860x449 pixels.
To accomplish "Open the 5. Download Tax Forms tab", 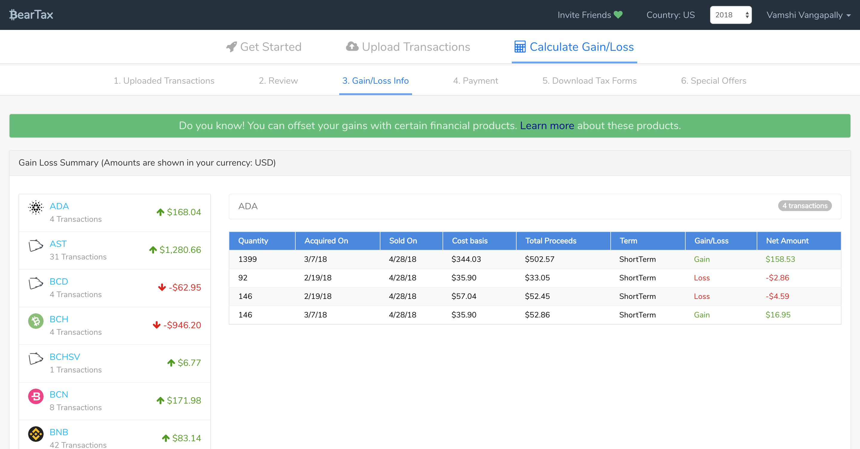I will pyautogui.click(x=589, y=81).
